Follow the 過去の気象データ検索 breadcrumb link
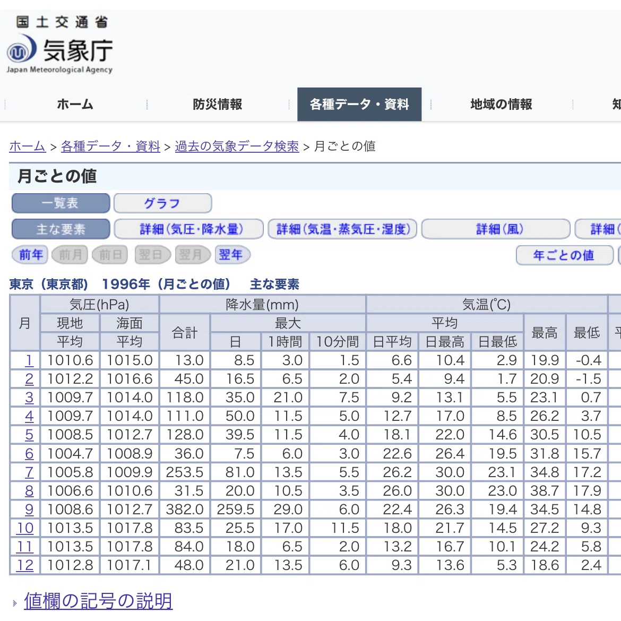The height and width of the screenshot is (621, 621). (237, 146)
